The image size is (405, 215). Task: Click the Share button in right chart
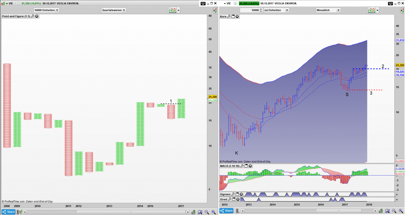[227, 211]
